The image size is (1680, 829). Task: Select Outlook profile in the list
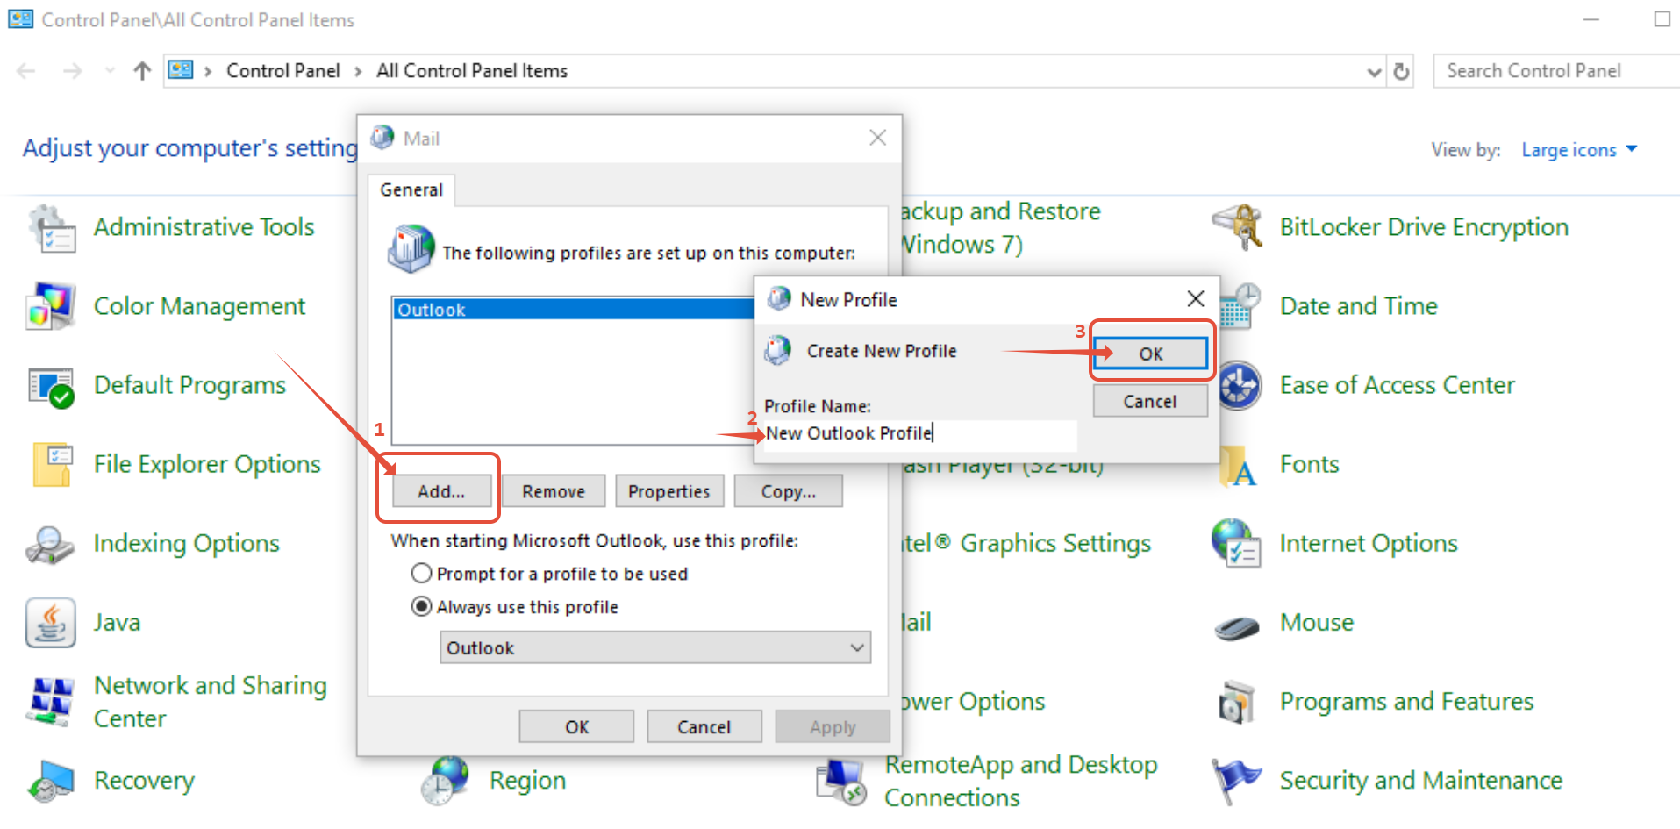tap(573, 310)
